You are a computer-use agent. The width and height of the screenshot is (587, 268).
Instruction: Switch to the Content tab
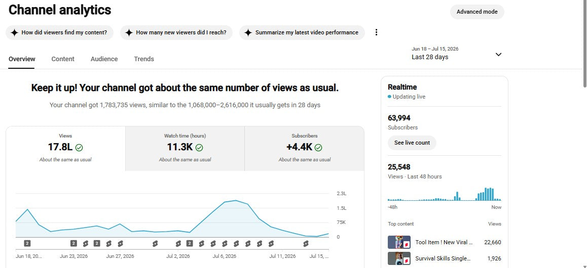(x=63, y=59)
